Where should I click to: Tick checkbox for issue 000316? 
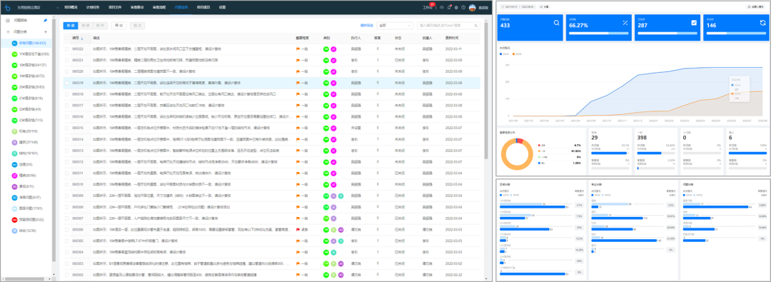pos(67,116)
